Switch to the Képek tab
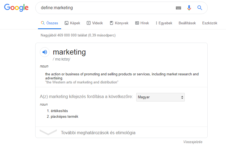226x145 pixels. click(x=72, y=23)
